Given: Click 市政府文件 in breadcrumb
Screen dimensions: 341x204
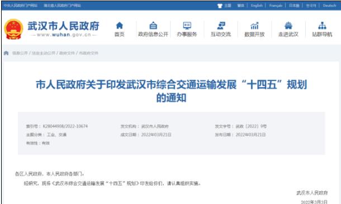Looking at the screenshot, I should [88, 53].
